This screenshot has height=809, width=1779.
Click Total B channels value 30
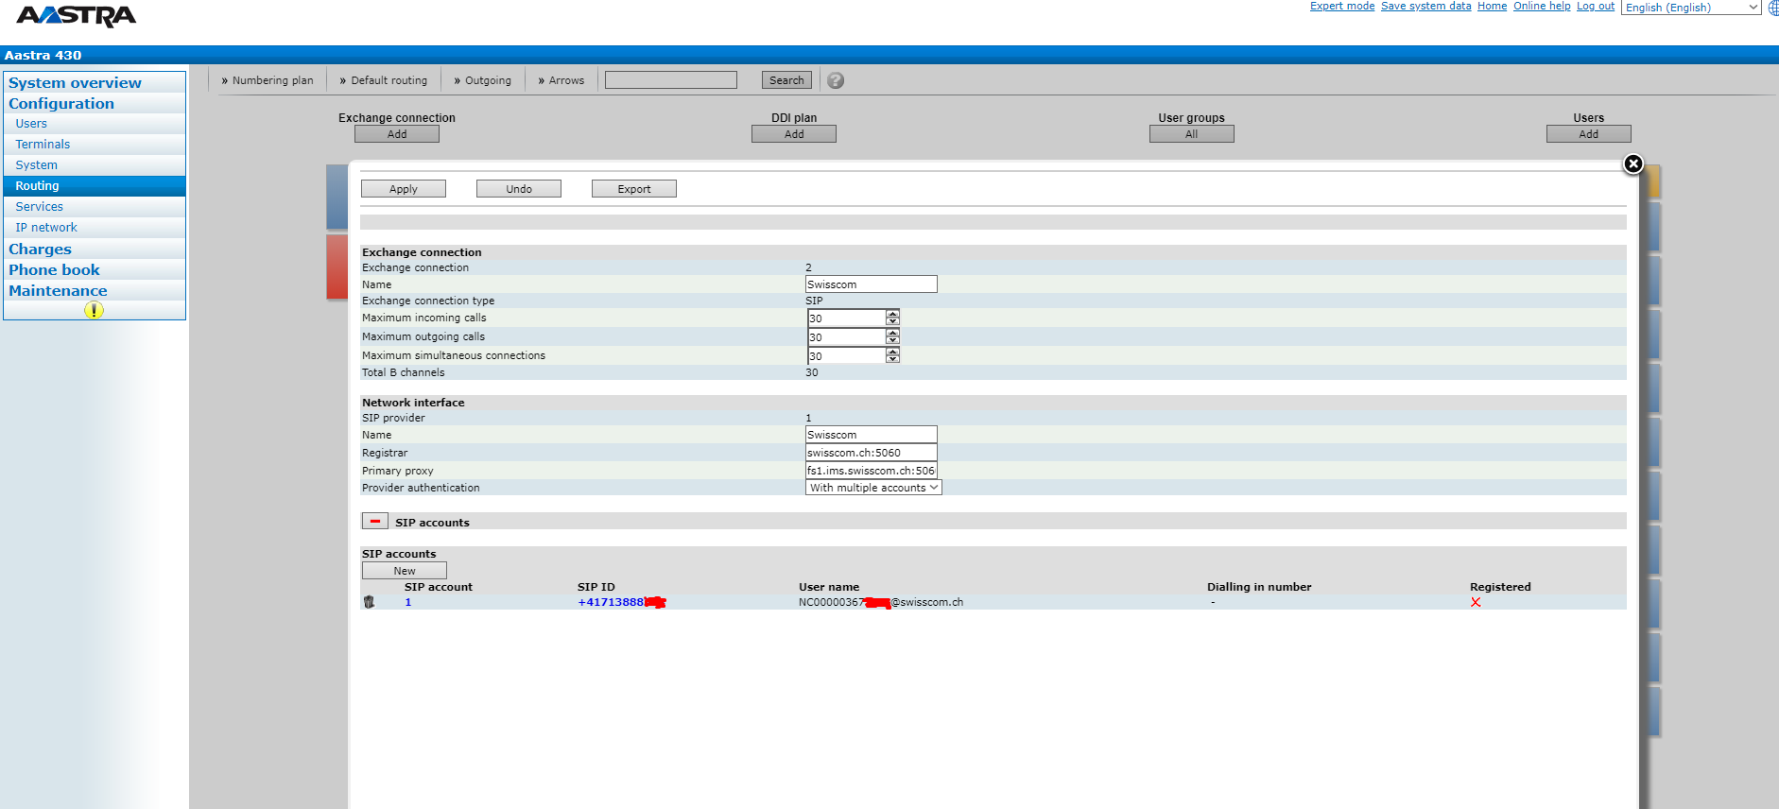812,372
